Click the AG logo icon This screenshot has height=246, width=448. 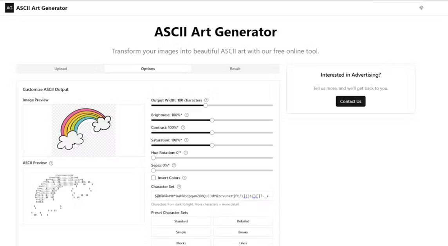[9, 8]
